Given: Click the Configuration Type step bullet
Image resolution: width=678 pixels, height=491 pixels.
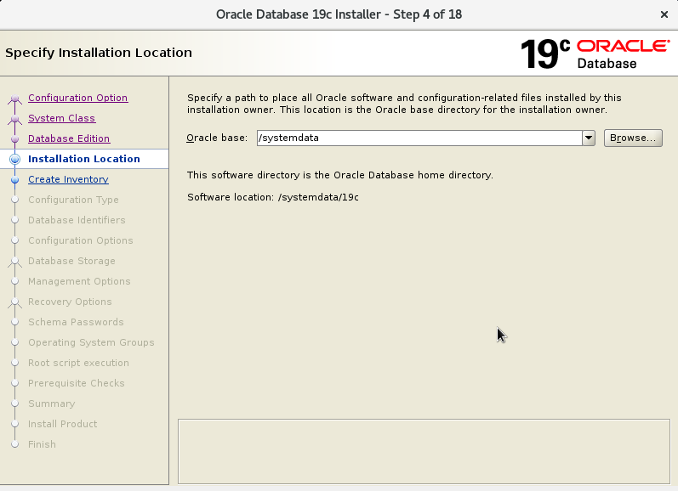Looking at the screenshot, I should point(14,200).
